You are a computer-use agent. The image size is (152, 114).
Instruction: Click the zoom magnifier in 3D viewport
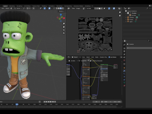[64, 23]
